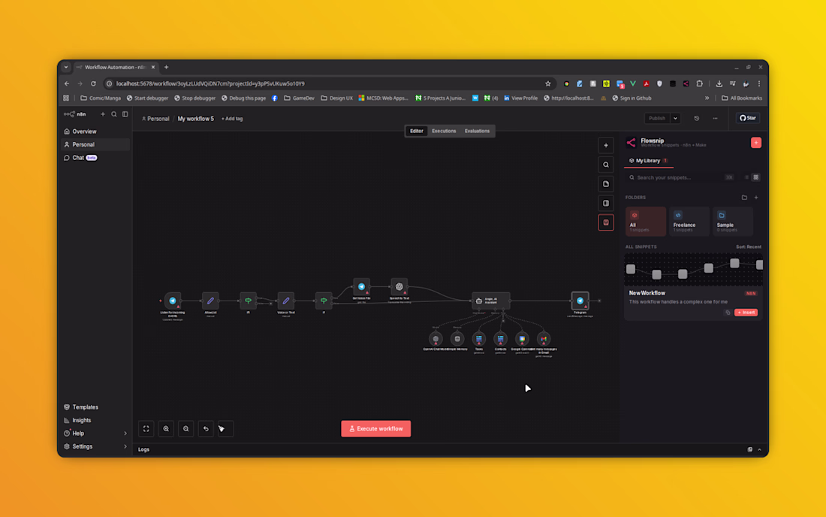Select the Angie AI Assistant agent node

coord(491,301)
